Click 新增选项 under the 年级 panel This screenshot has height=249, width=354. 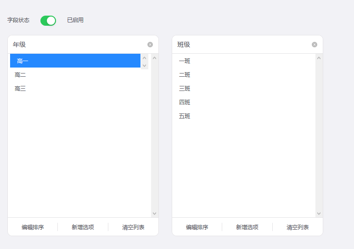tap(83, 227)
